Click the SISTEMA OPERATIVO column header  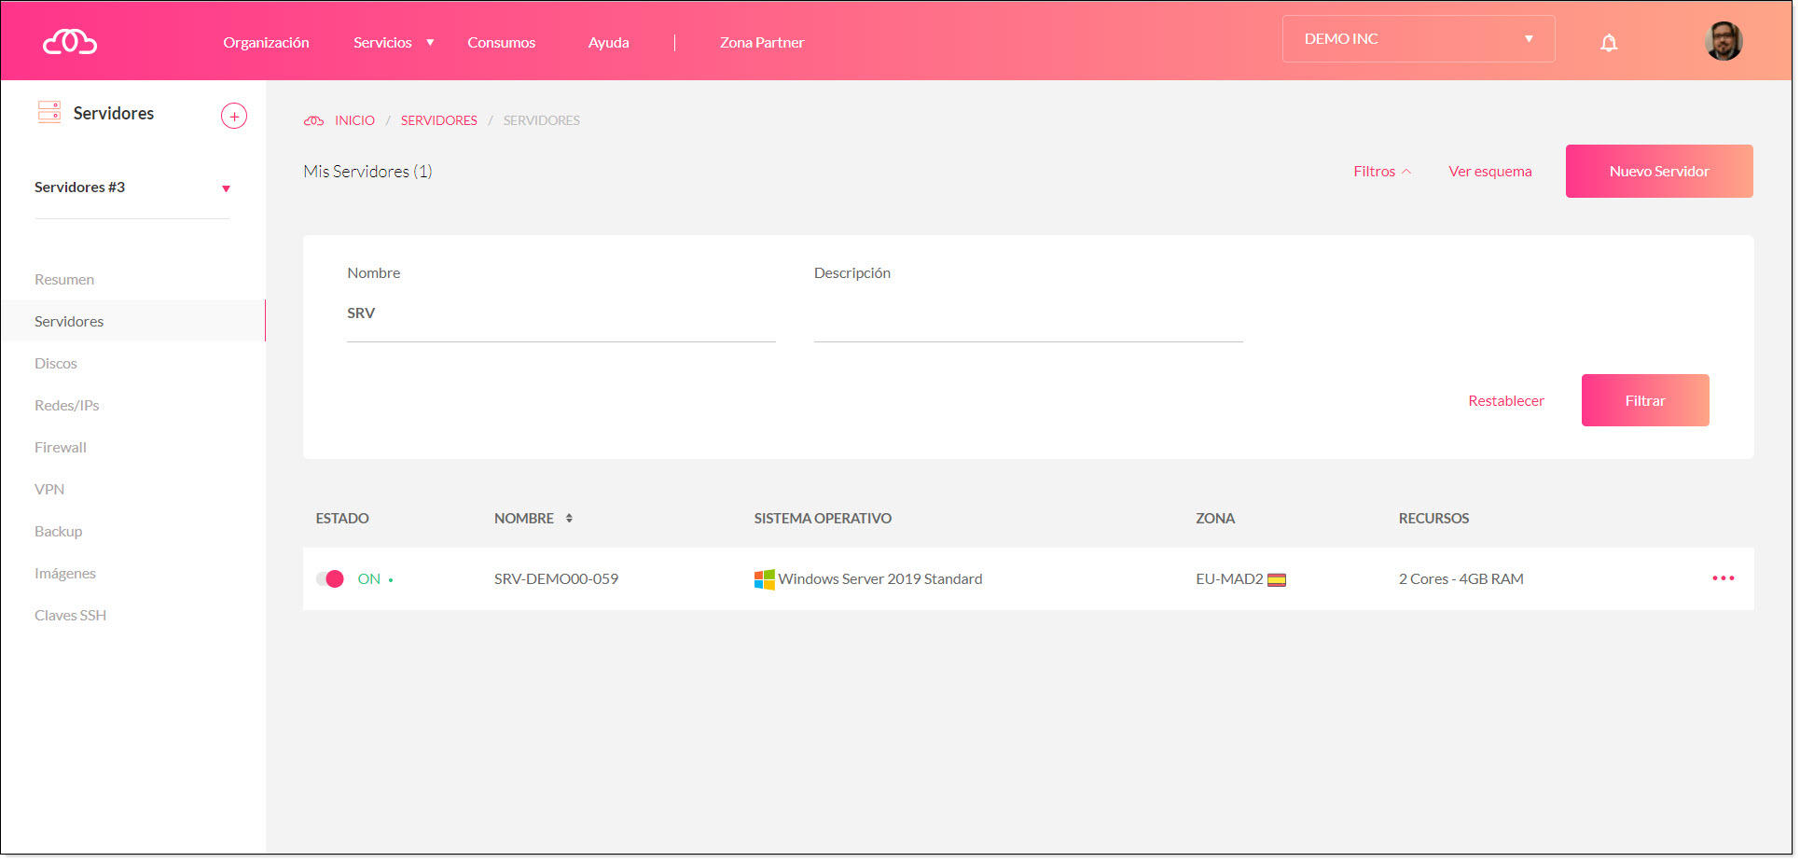(x=823, y=519)
